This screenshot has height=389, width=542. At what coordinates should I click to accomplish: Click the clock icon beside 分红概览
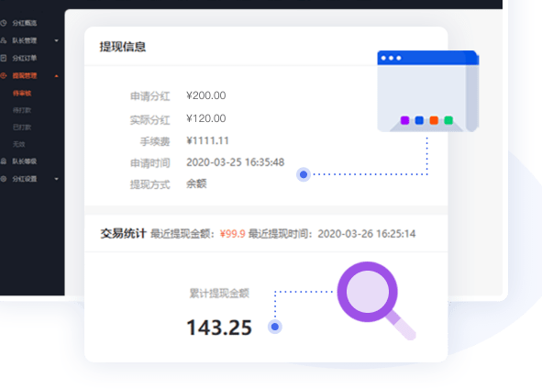(4, 23)
